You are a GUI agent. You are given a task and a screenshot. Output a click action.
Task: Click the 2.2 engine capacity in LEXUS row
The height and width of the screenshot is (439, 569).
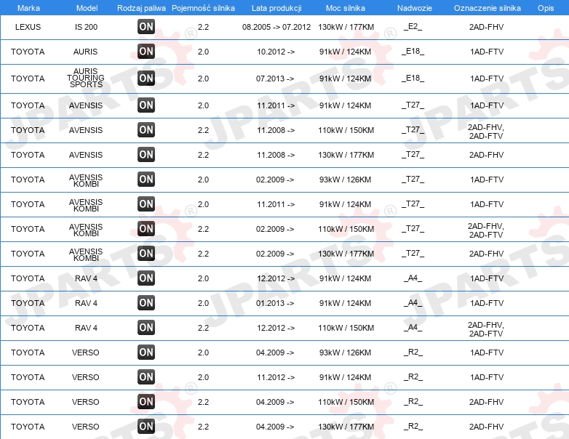point(203,27)
